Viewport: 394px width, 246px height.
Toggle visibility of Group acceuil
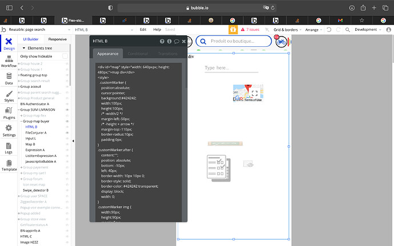pyautogui.click(x=67, y=87)
